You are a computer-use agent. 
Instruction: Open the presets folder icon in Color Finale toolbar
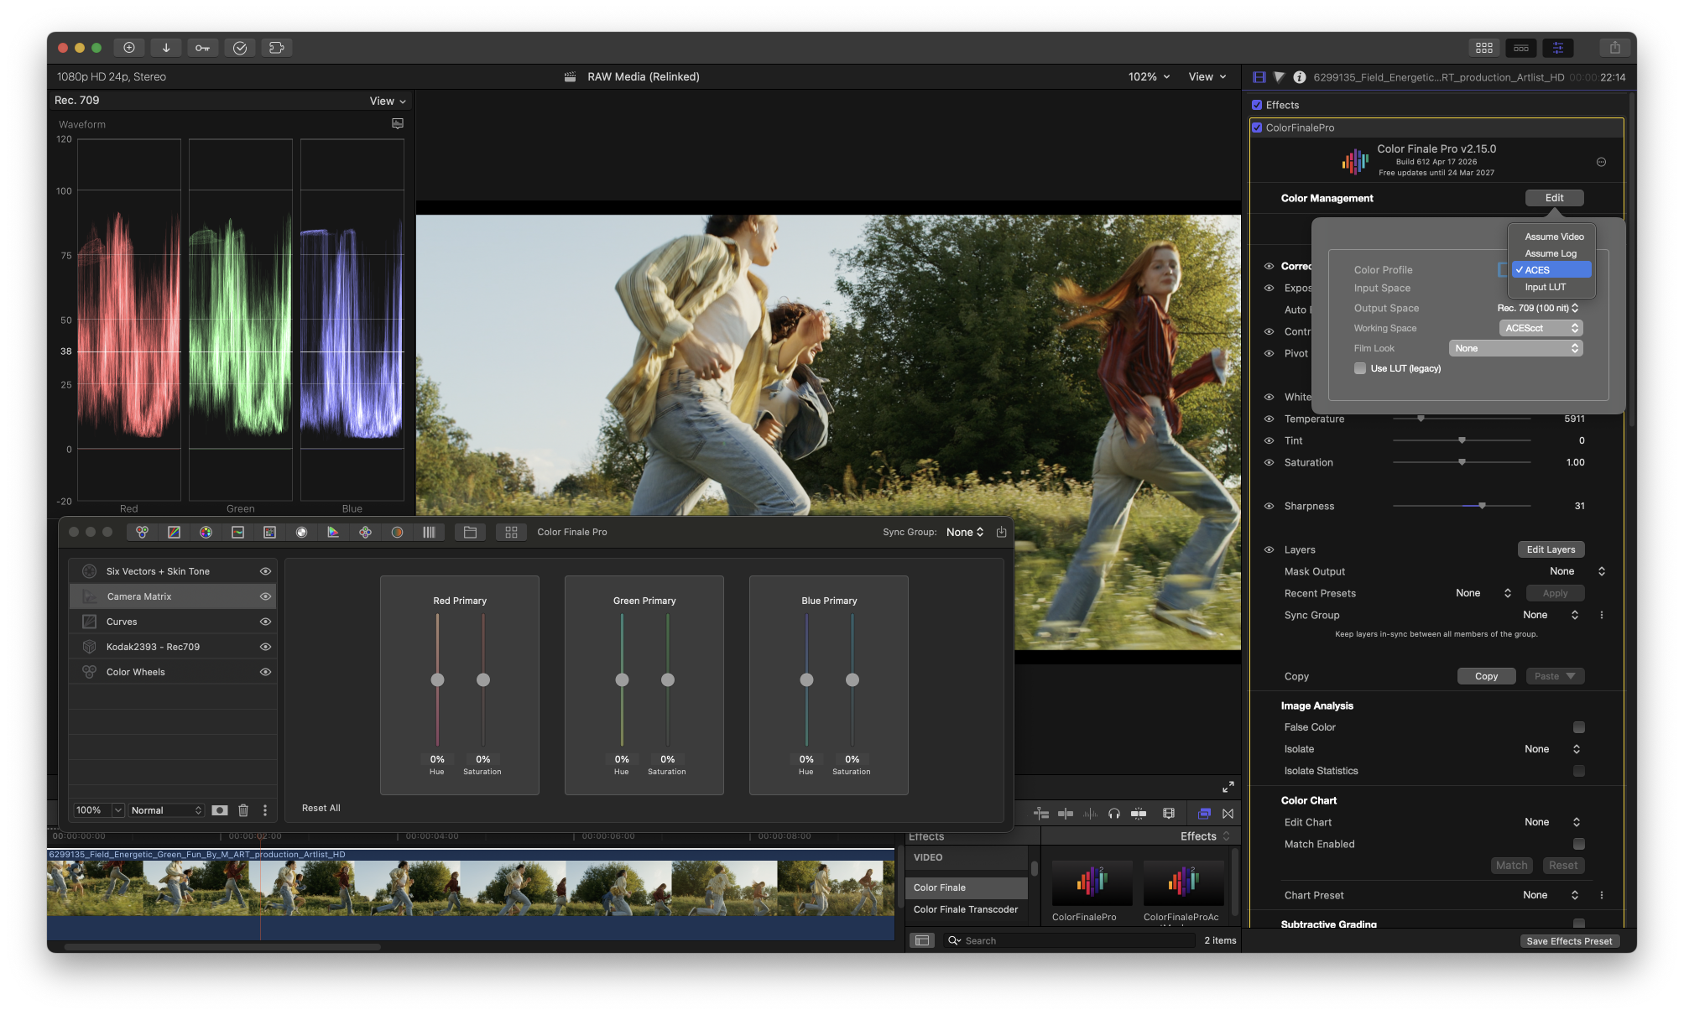470,532
